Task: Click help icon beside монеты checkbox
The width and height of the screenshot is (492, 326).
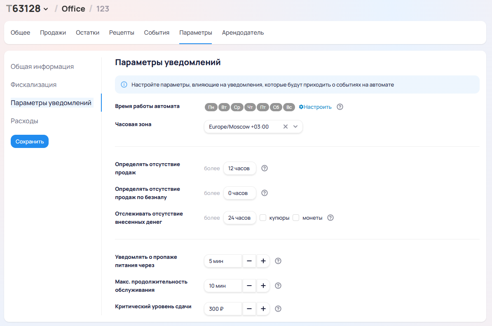Action: tap(330, 218)
